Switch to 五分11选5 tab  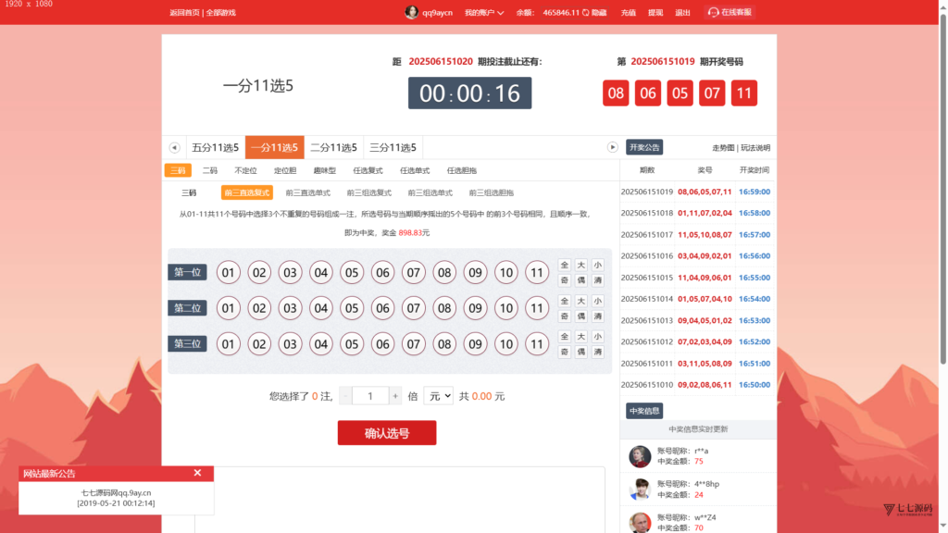click(215, 147)
